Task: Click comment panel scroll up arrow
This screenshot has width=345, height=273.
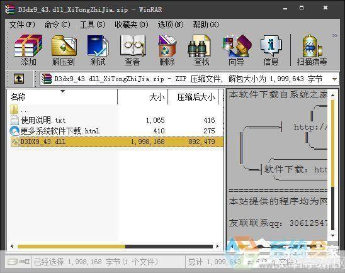Action: coord(332,95)
